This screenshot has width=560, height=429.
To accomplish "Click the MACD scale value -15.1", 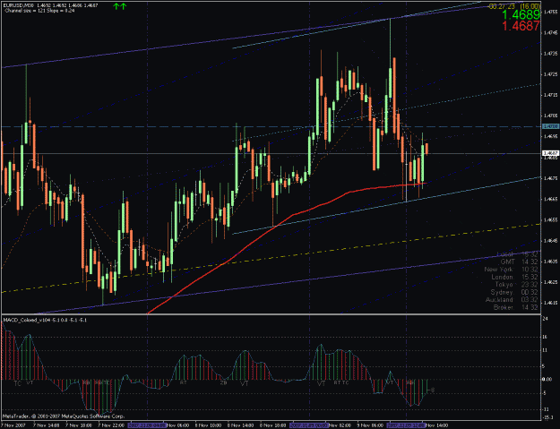I will [x=547, y=417].
